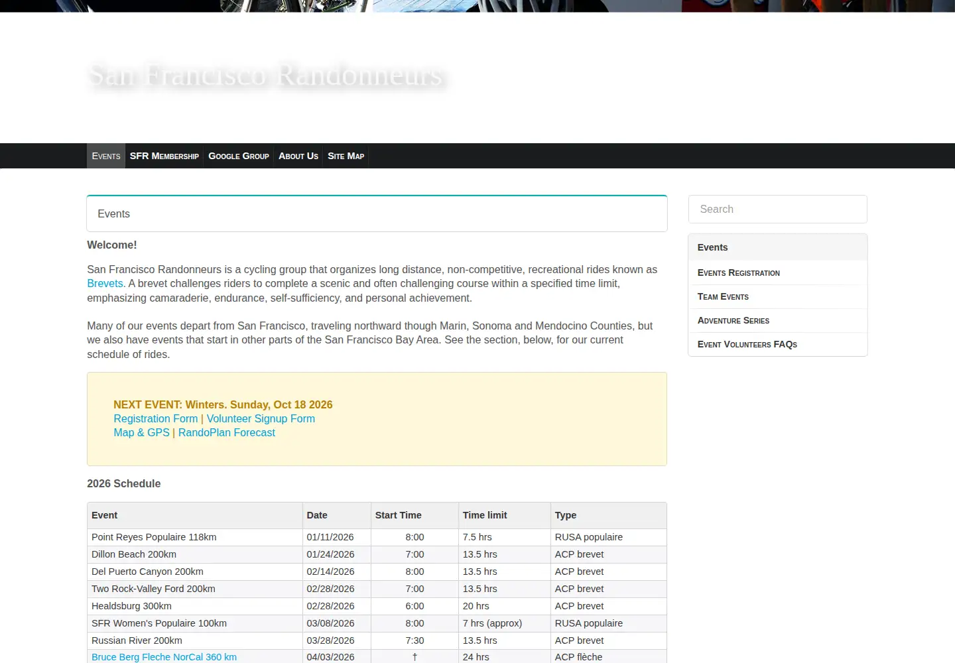Click the Events sidebar panel heading
Image resolution: width=955 pixels, height=663 pixels.
778,247
